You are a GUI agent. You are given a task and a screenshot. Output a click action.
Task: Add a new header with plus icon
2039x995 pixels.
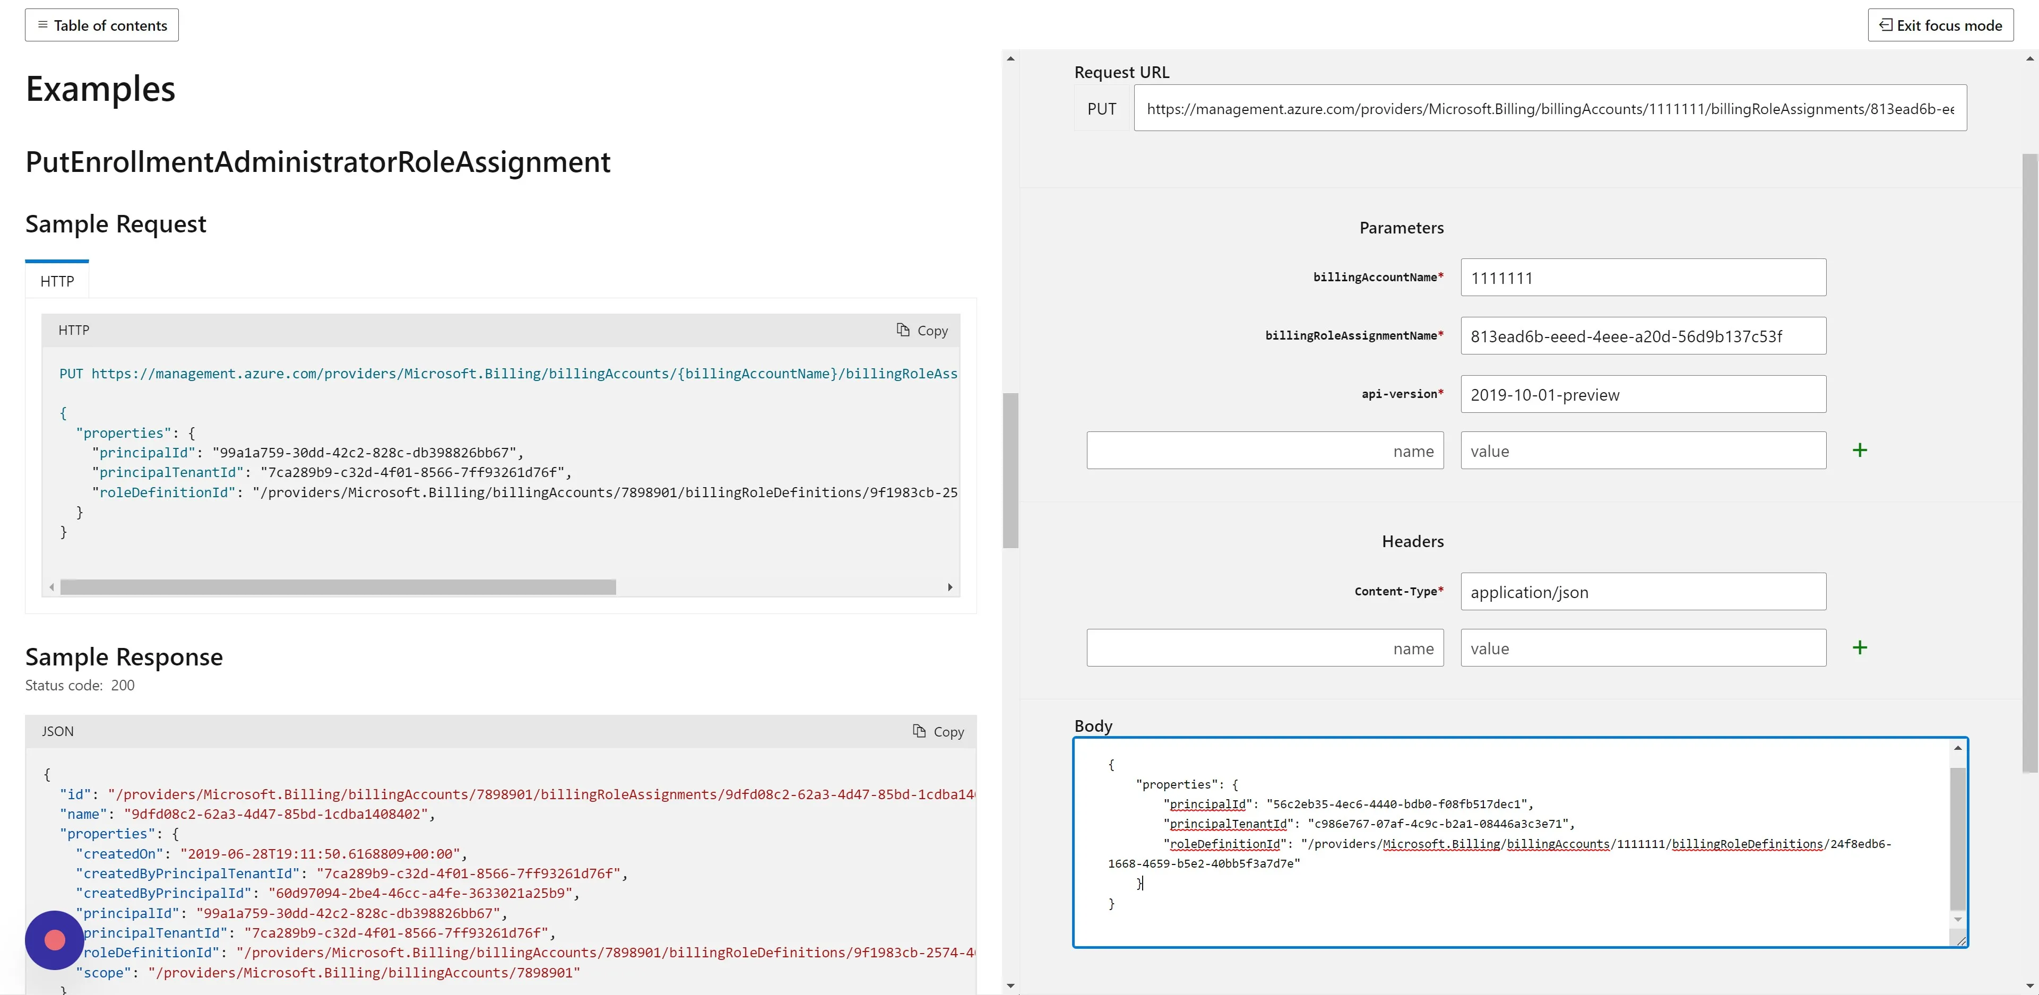pyautogui.click(x=1860, y=647)
